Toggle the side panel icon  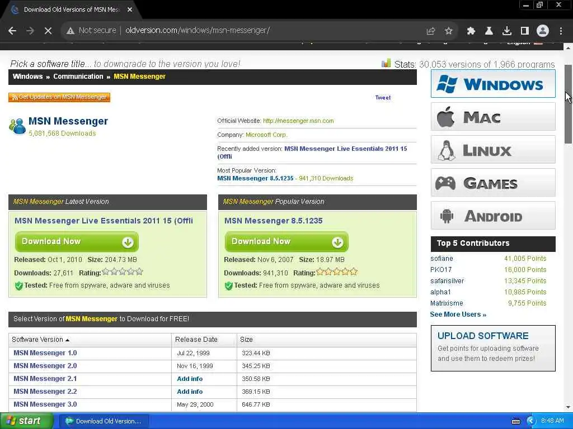click(524, 31)
